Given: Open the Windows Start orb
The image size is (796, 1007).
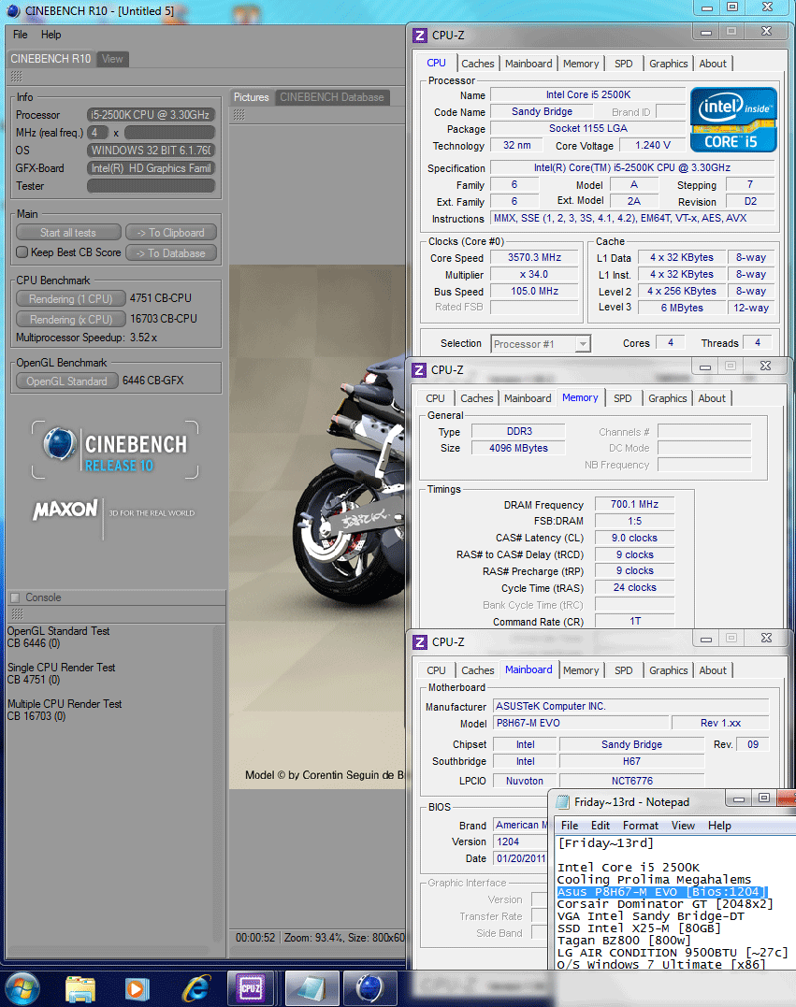Looking at the screenshot, I should [22, 988].
